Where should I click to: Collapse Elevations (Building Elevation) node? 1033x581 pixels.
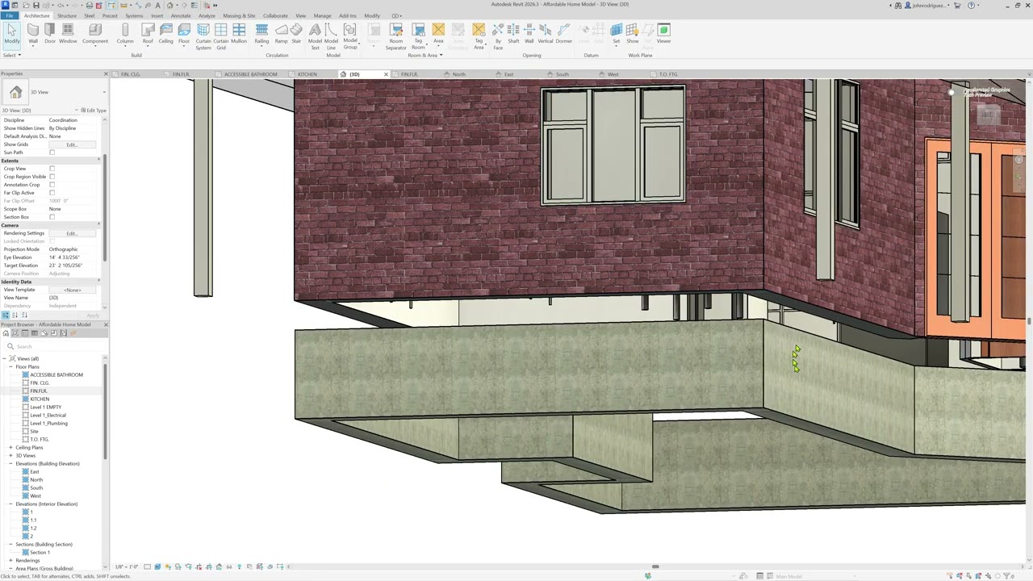pyautogui.click(x=11, y=464)
